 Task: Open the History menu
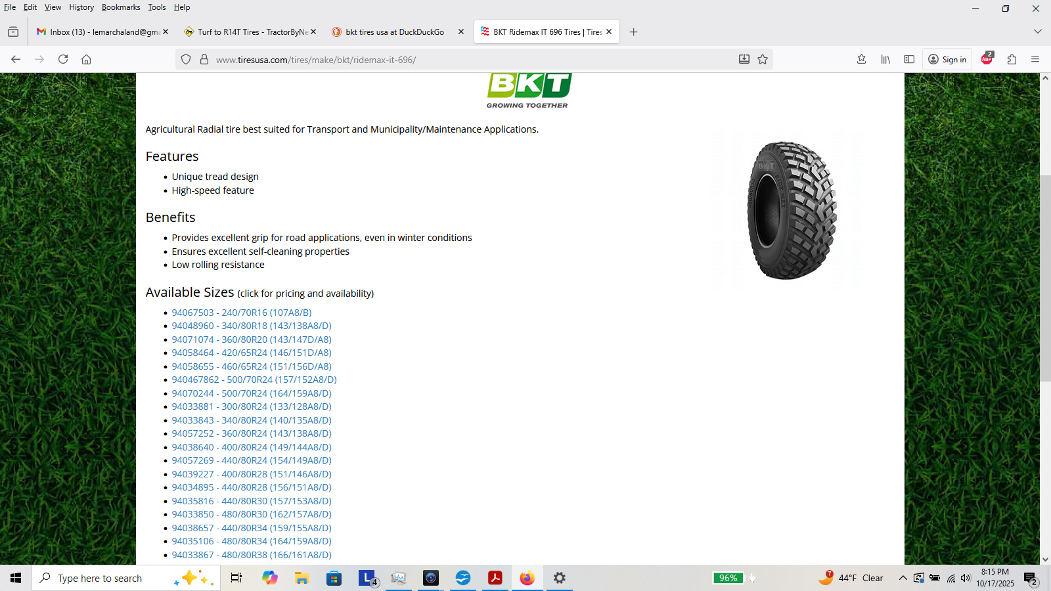[81, 7]
